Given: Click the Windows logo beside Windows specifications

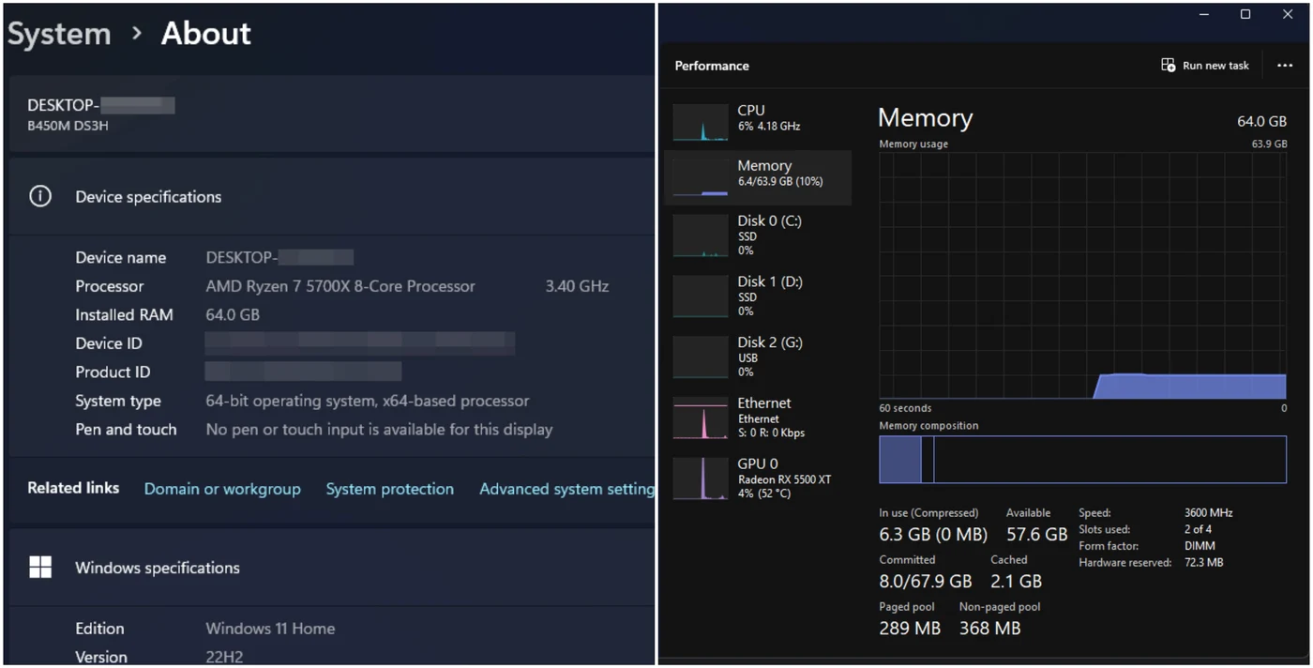Looking at the screenshot, I should tap(40, 567).
